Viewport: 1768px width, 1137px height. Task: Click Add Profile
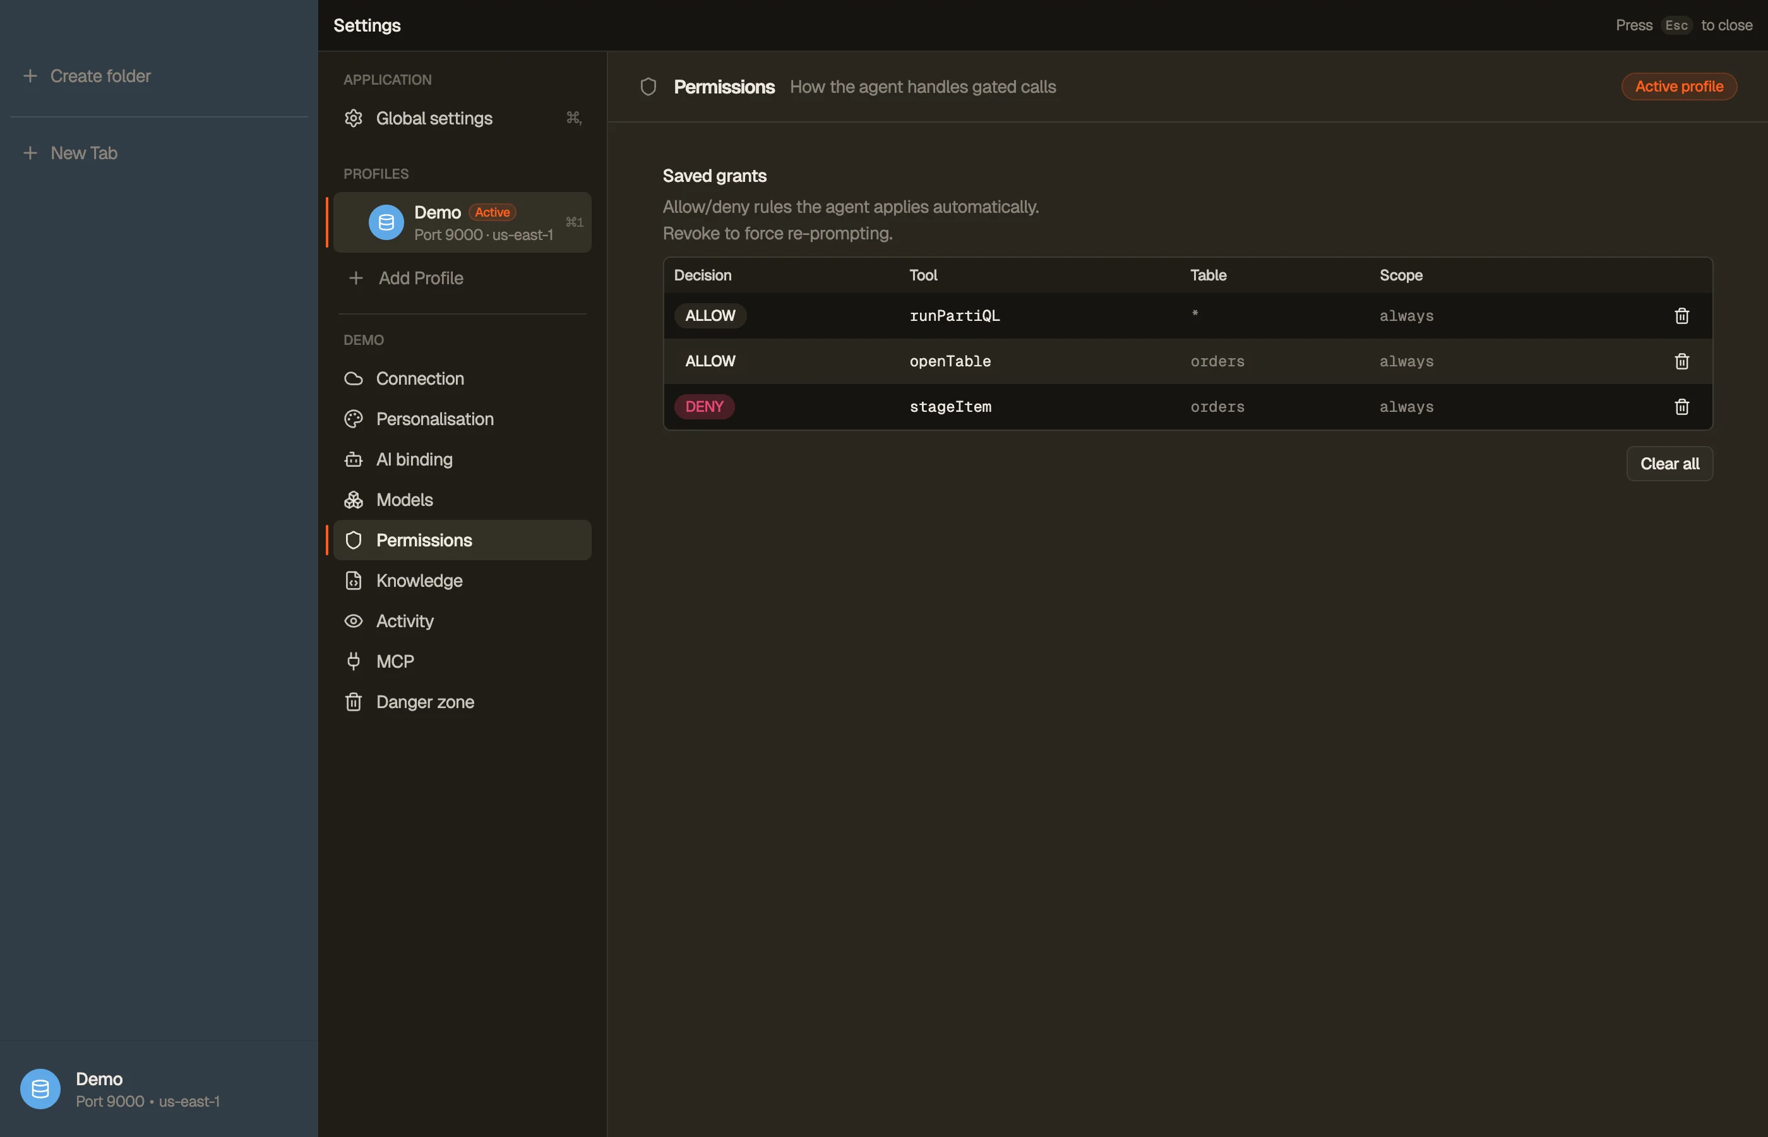(462, 279)
